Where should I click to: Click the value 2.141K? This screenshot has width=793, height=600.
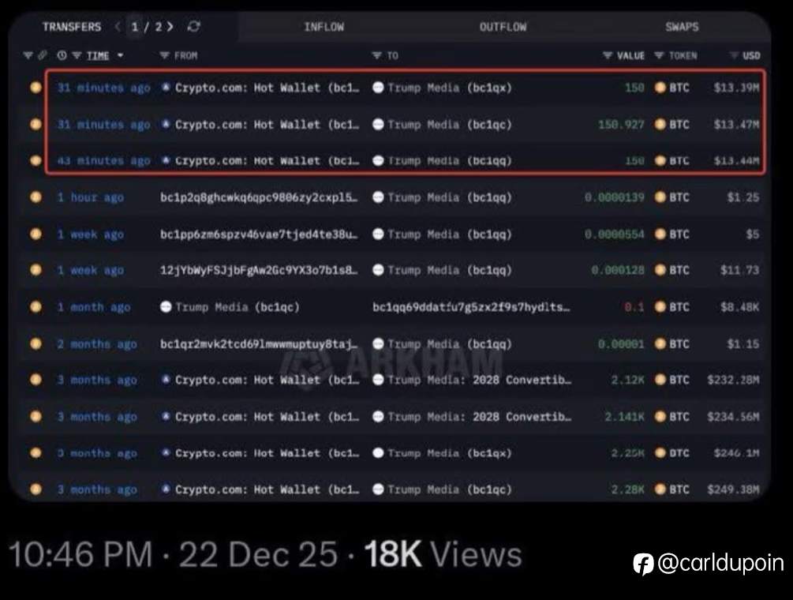(x=625, y=417)
